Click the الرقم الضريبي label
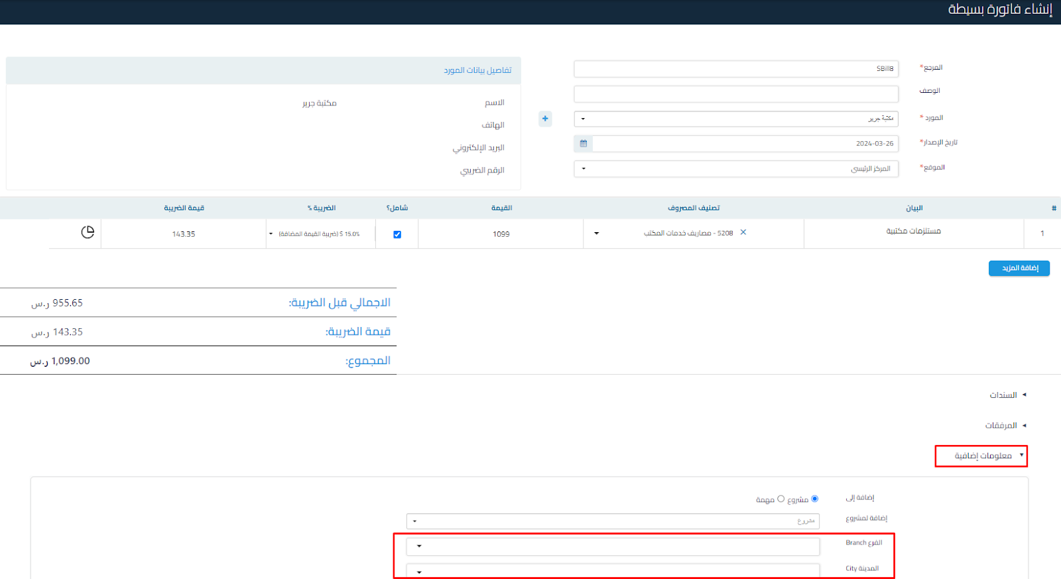The image size is (1061, 579). coord(482,170)
